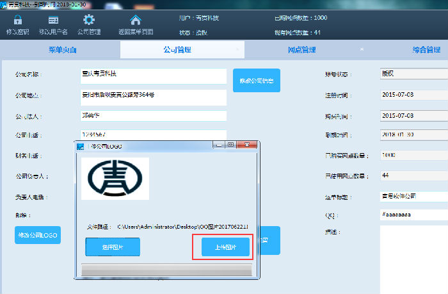Open 公司管理 via the gear icon
The image size is (448, 294).
89,20
